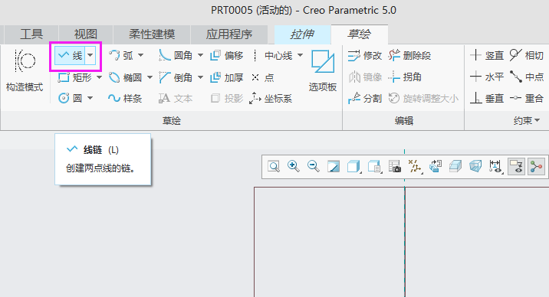Toggle Construction Mode (构造模式)
Image resolution: width=549 pixels, height=297 pixels.
[25, 70]
